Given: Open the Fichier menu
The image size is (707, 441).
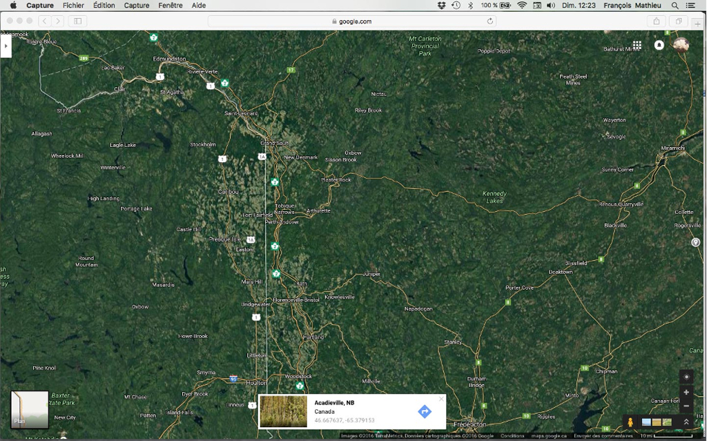Looking at the screenshot, I should [x=73, y=6].
